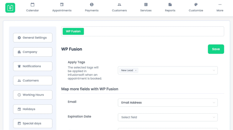The height and width of the screenshot is (130, 233).
Task: Click the building icon beside Company
Action: [x=19, y=52]
